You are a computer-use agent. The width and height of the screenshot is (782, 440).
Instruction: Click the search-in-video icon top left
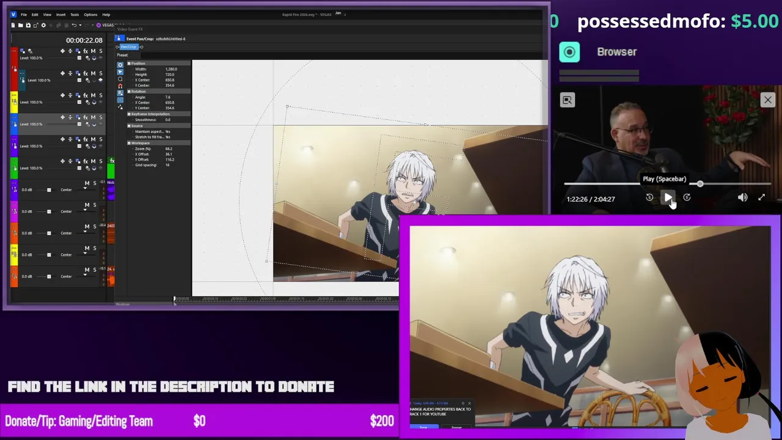[567, 100]
